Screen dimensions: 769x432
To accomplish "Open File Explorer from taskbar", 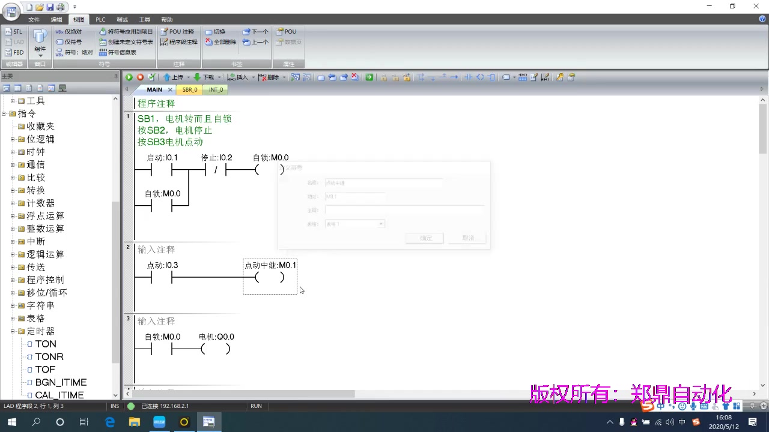I will [x=135, y=422].
